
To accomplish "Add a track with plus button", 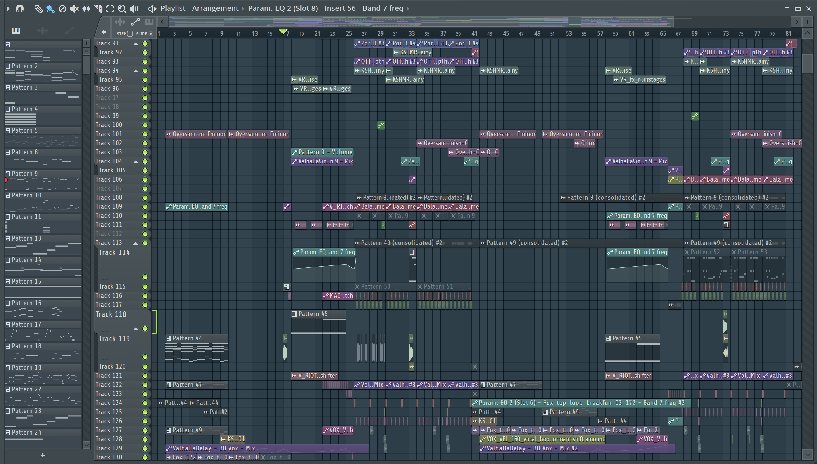I will [104, 32].
